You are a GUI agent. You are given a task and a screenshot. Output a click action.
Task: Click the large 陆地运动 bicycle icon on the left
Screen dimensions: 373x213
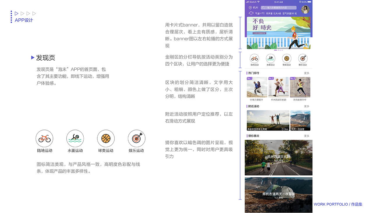tap(44, 138)
